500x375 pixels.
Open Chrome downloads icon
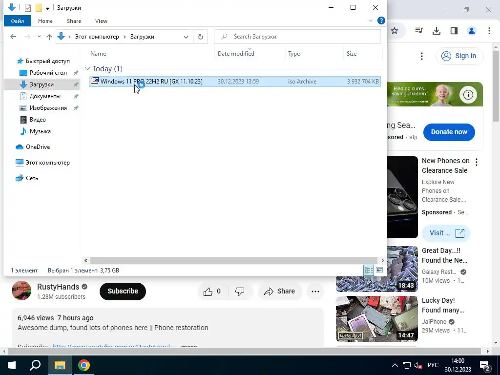437,31
